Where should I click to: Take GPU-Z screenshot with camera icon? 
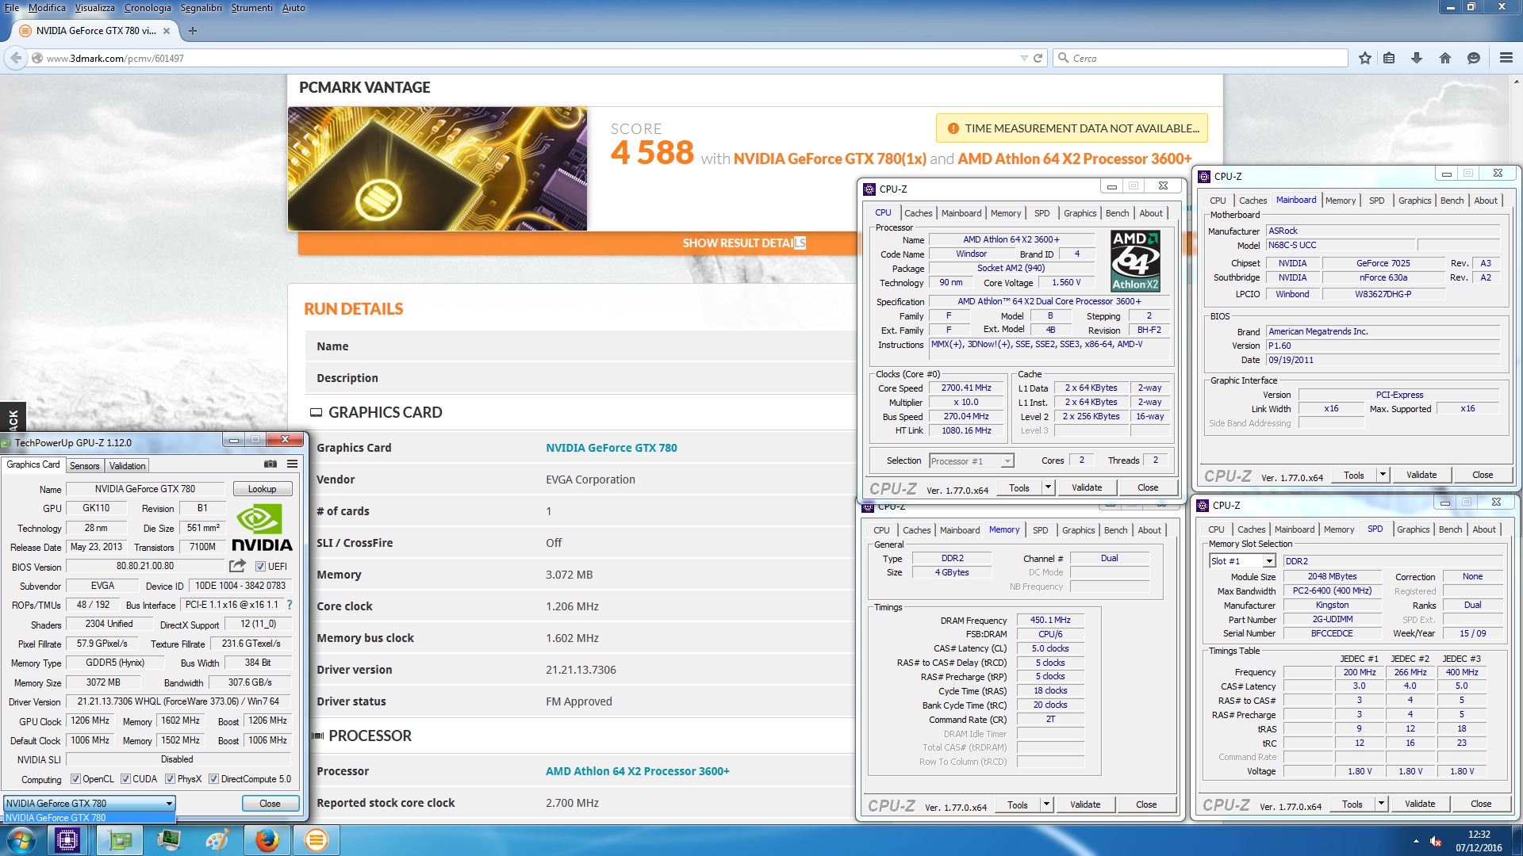coord(270,464)
